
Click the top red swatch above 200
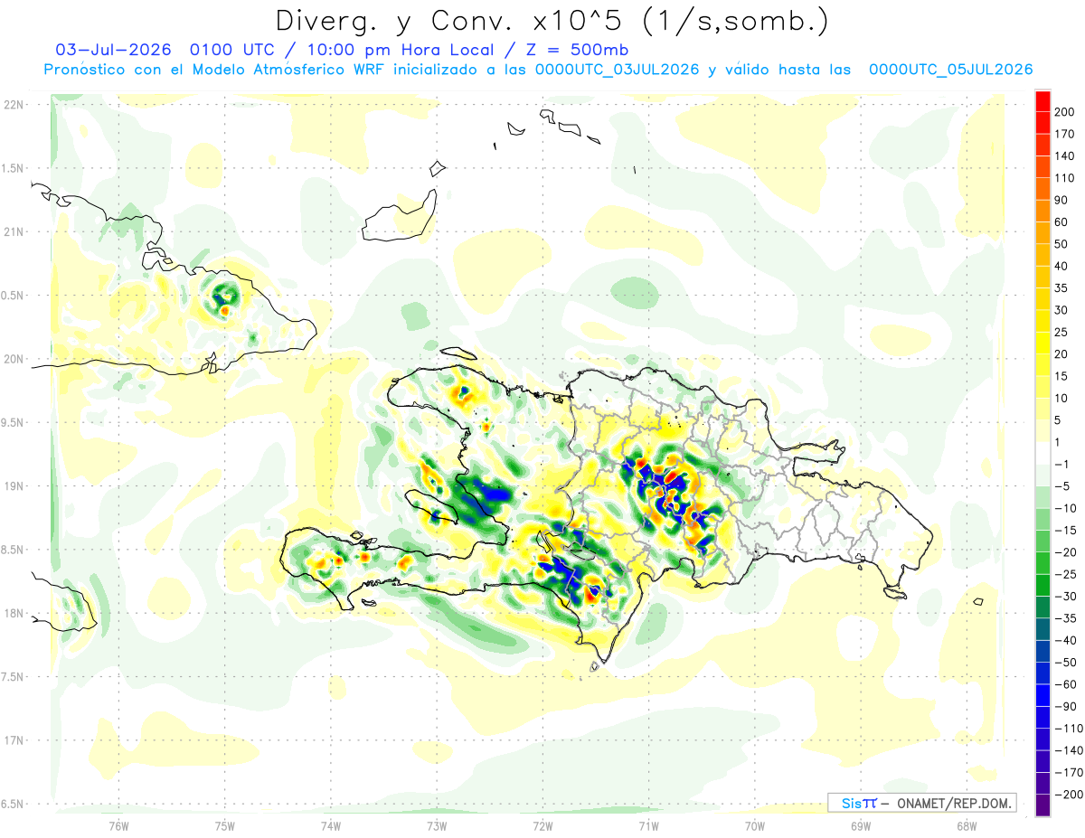point(1043,100)
